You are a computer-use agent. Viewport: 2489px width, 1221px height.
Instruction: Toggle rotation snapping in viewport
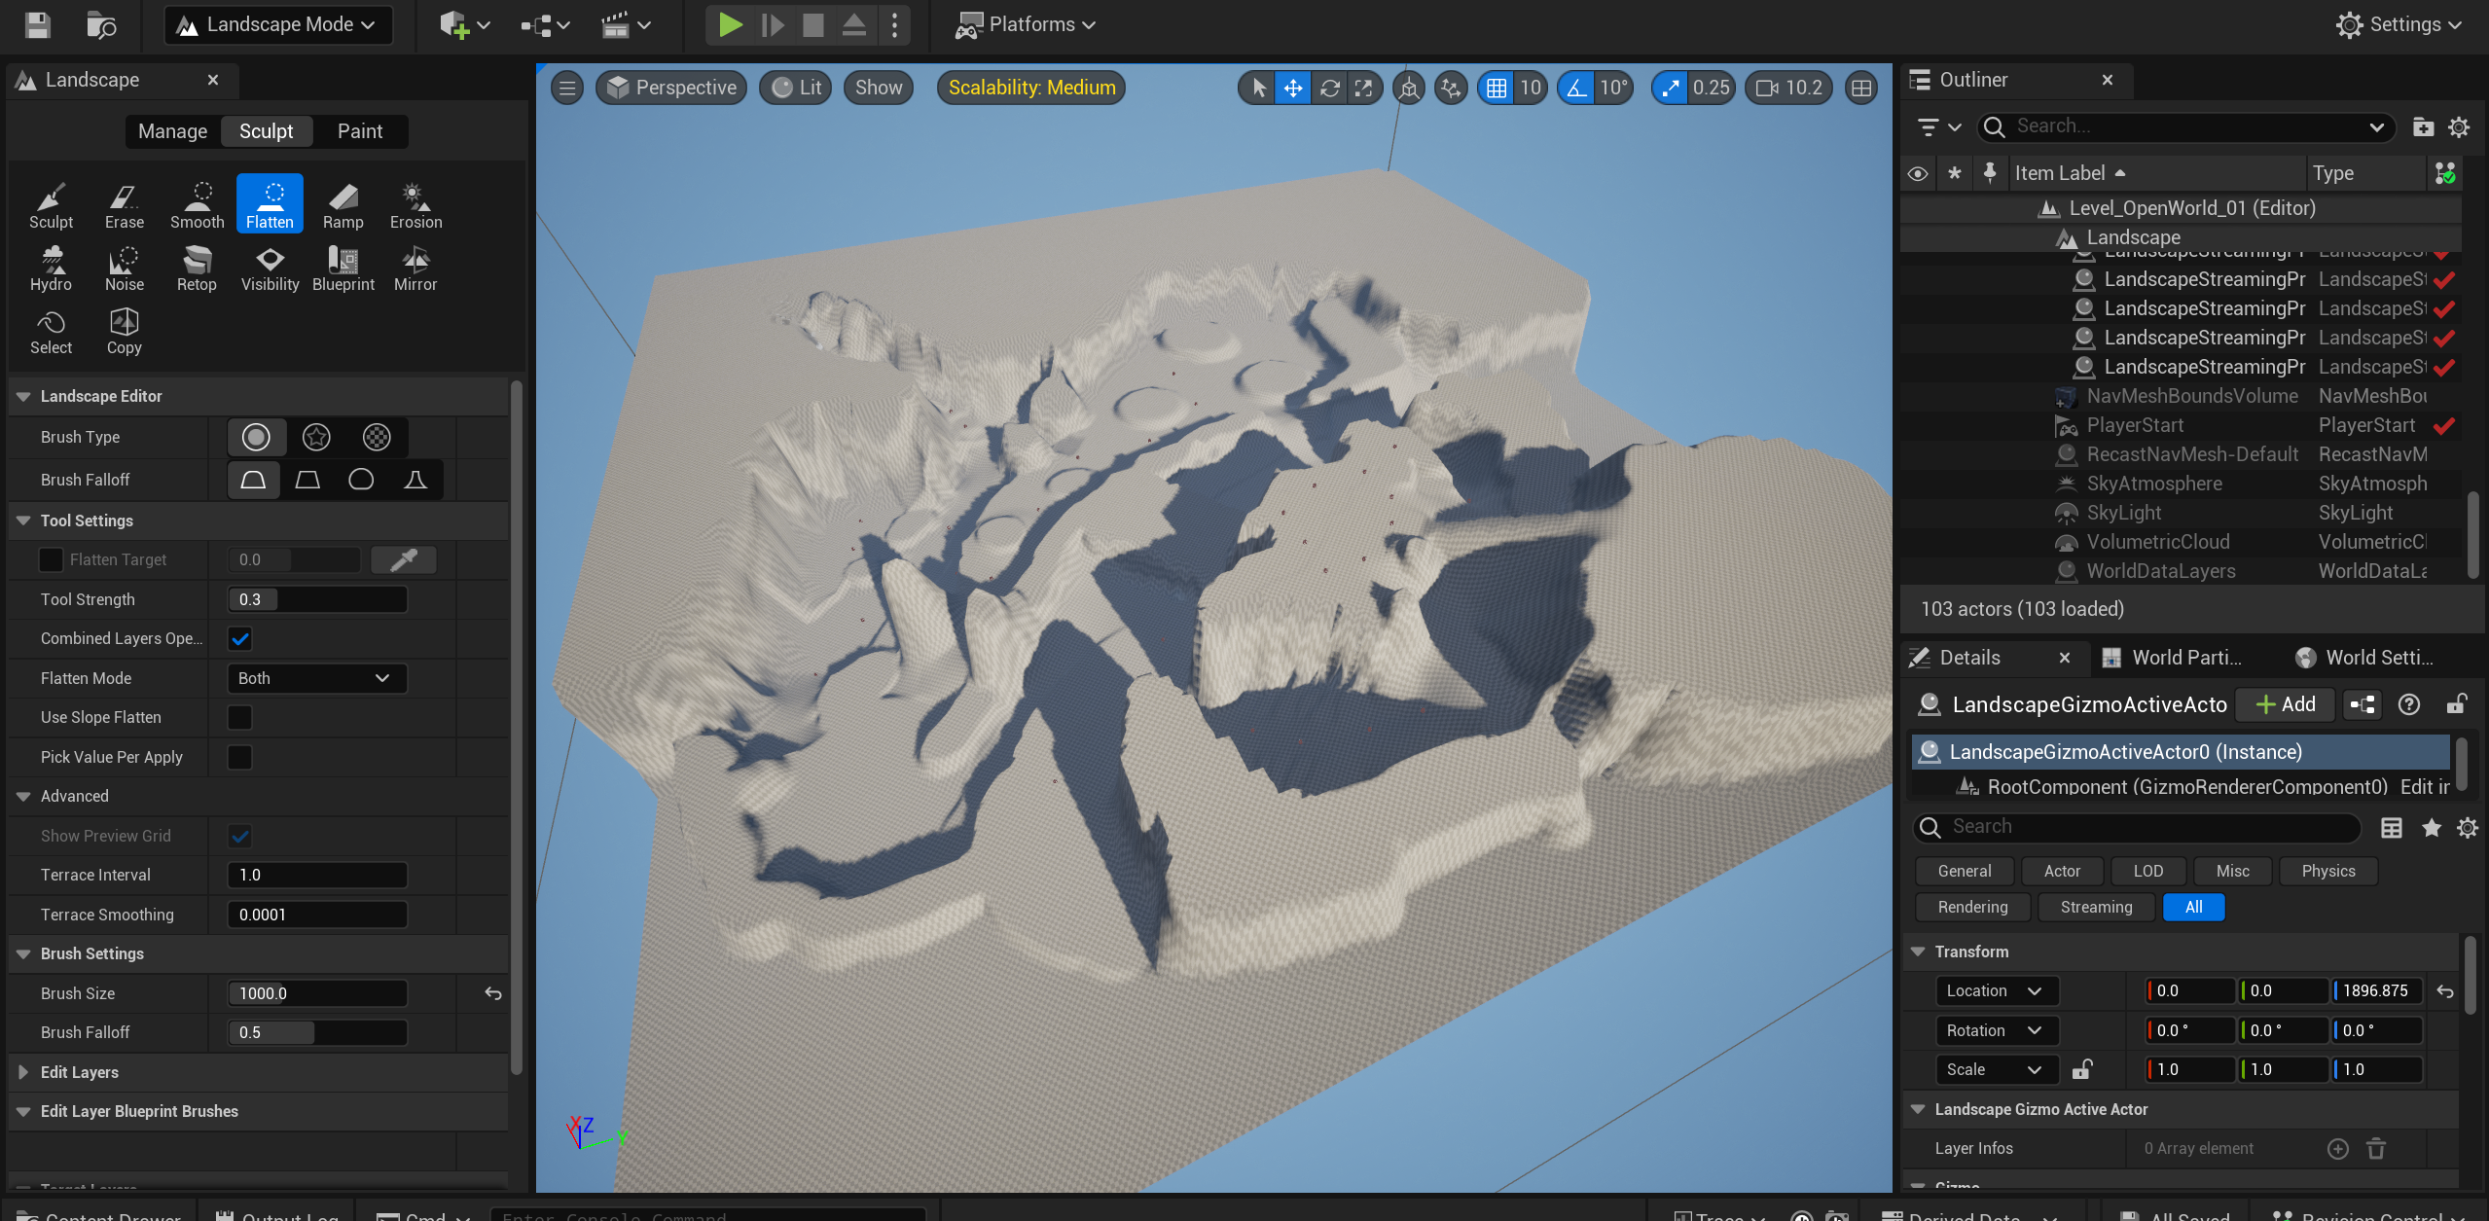[1576, 88]
